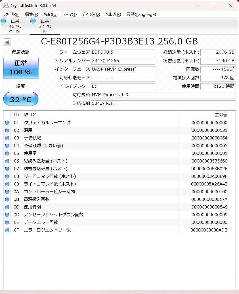The height and width of the screenshot is (294, 239).
Task: Open the 言語(Language) menu
Action: point(141,14)
